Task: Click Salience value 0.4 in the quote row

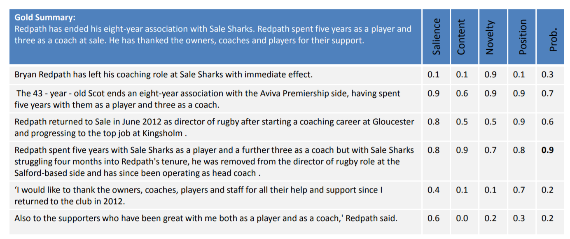Action: 433,190
